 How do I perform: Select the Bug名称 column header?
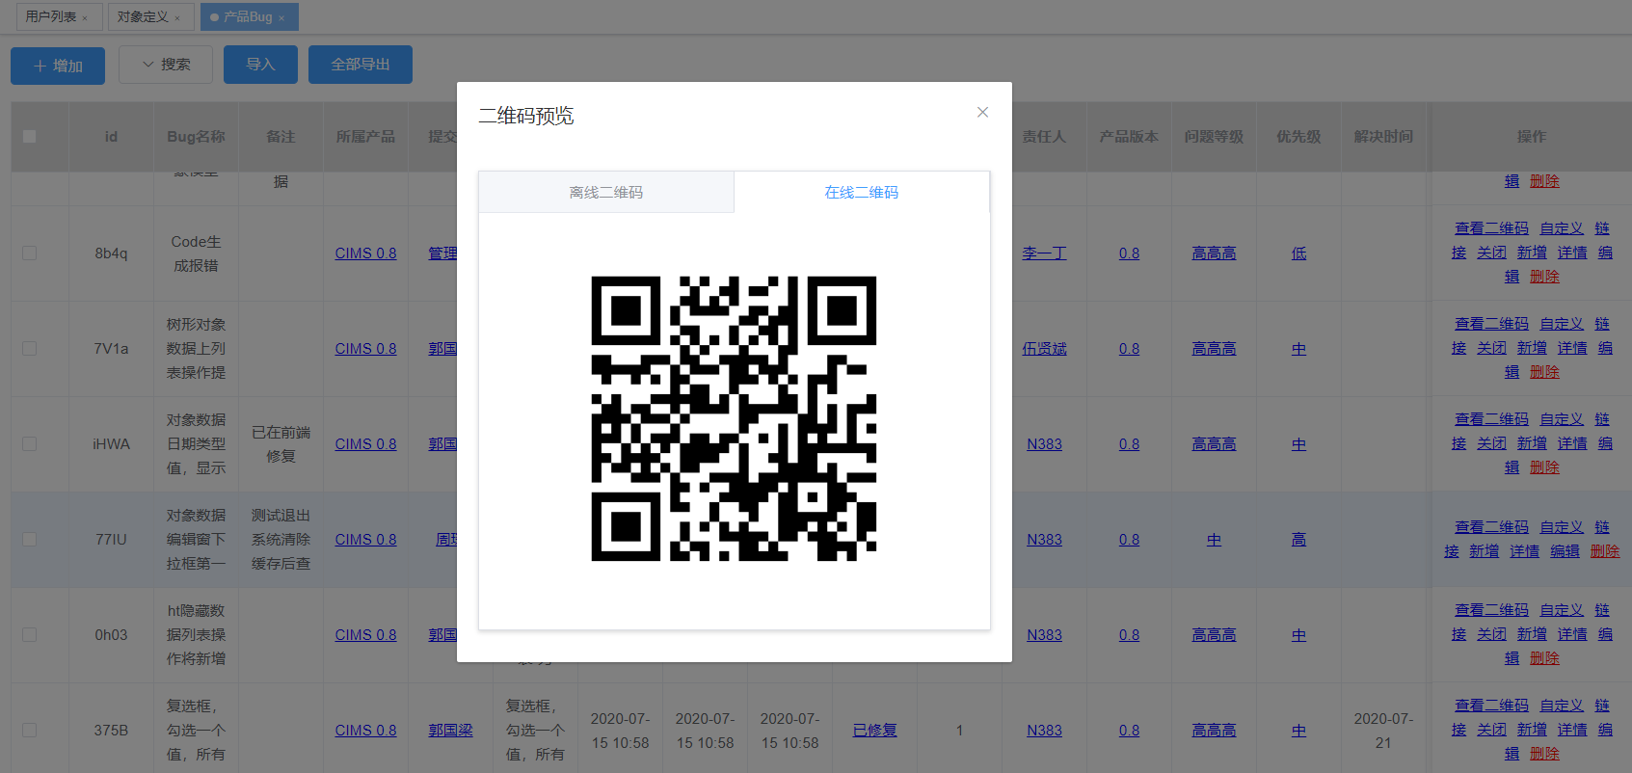point(196,137)
